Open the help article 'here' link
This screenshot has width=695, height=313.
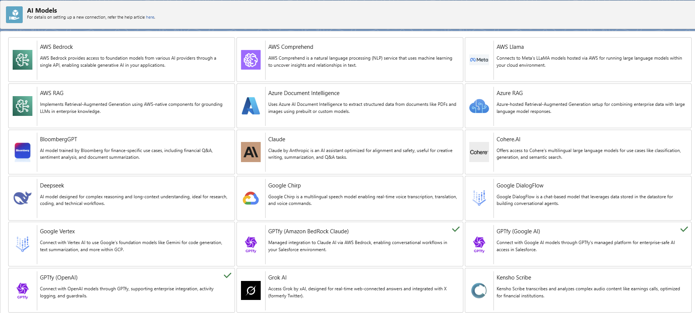150,17
